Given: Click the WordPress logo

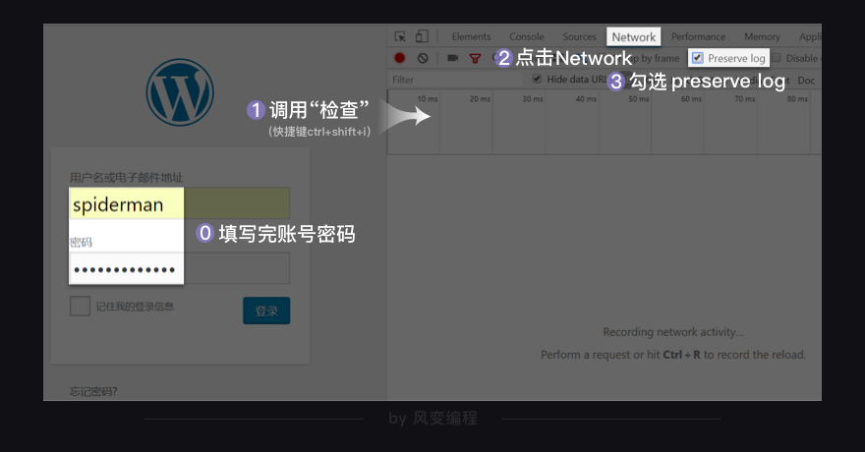Looking at the screenshot, I should pyautogui.click(x=180, y=92).
